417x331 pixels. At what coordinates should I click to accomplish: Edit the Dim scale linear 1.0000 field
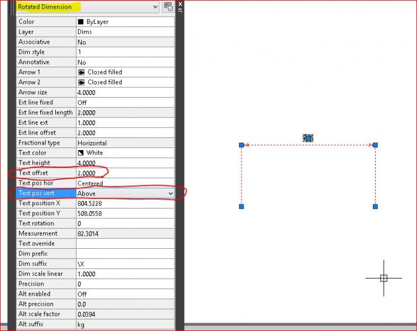pyautogui.click(x=125, y=274)
